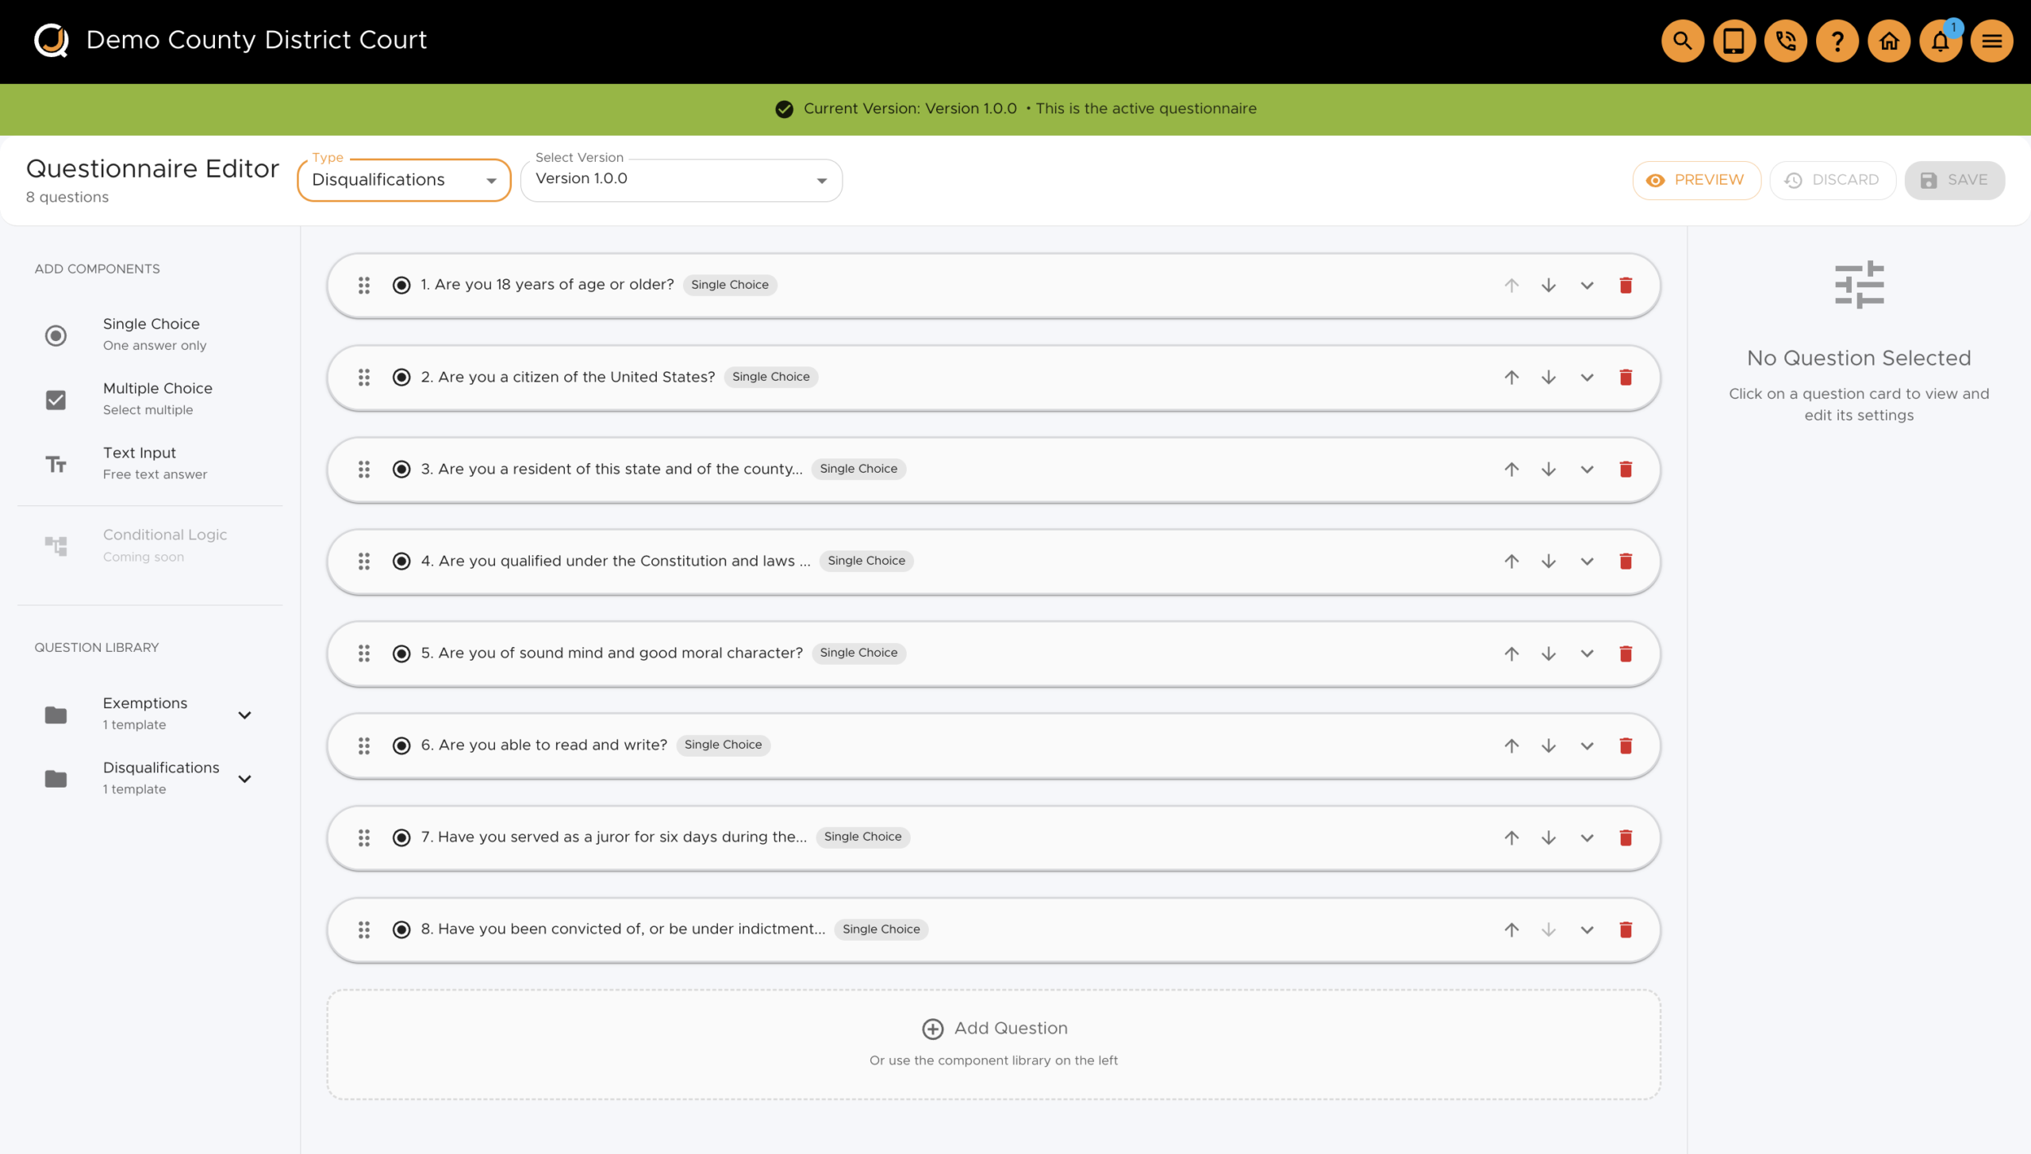The width and height of the screenshot is (2031, 1154).
Task: Add a Multiple Choice component
Action: tap(157, 398)
